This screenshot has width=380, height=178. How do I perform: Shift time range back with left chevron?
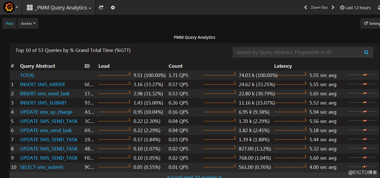pos(305,7)
